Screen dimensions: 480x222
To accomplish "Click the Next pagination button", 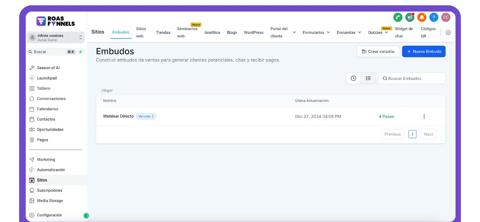I will tap(428, 134).
